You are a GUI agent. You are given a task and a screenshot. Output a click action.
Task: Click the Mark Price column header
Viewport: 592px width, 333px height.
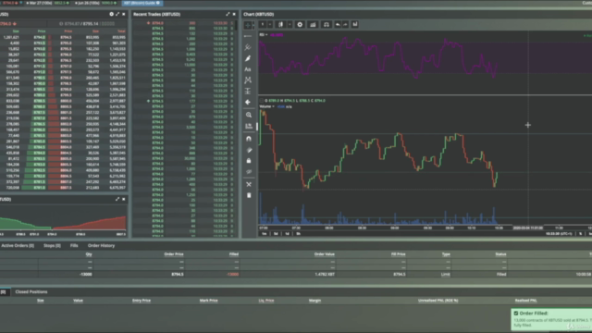208,301
